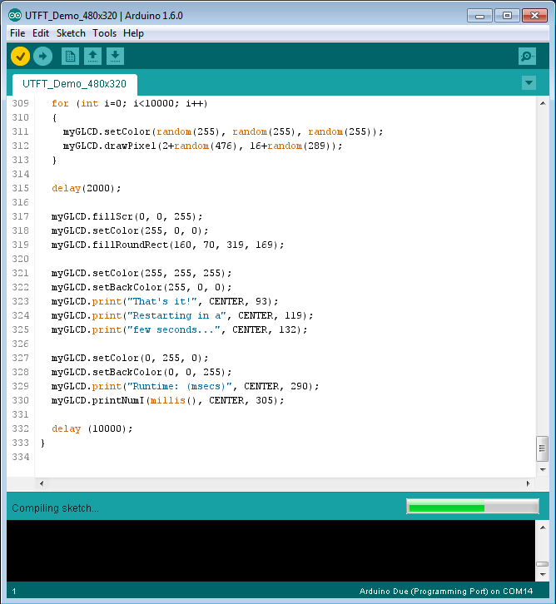This screenshot has height=604, width=556.
Task: Maximize the Arduino window
Action: (507, 16)
